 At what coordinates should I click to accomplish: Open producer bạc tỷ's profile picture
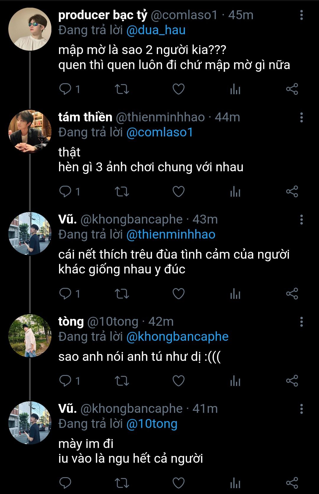[30, 29]
